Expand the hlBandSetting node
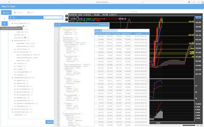The height and width of the screenshot is (127, 204). pos(15,106)
